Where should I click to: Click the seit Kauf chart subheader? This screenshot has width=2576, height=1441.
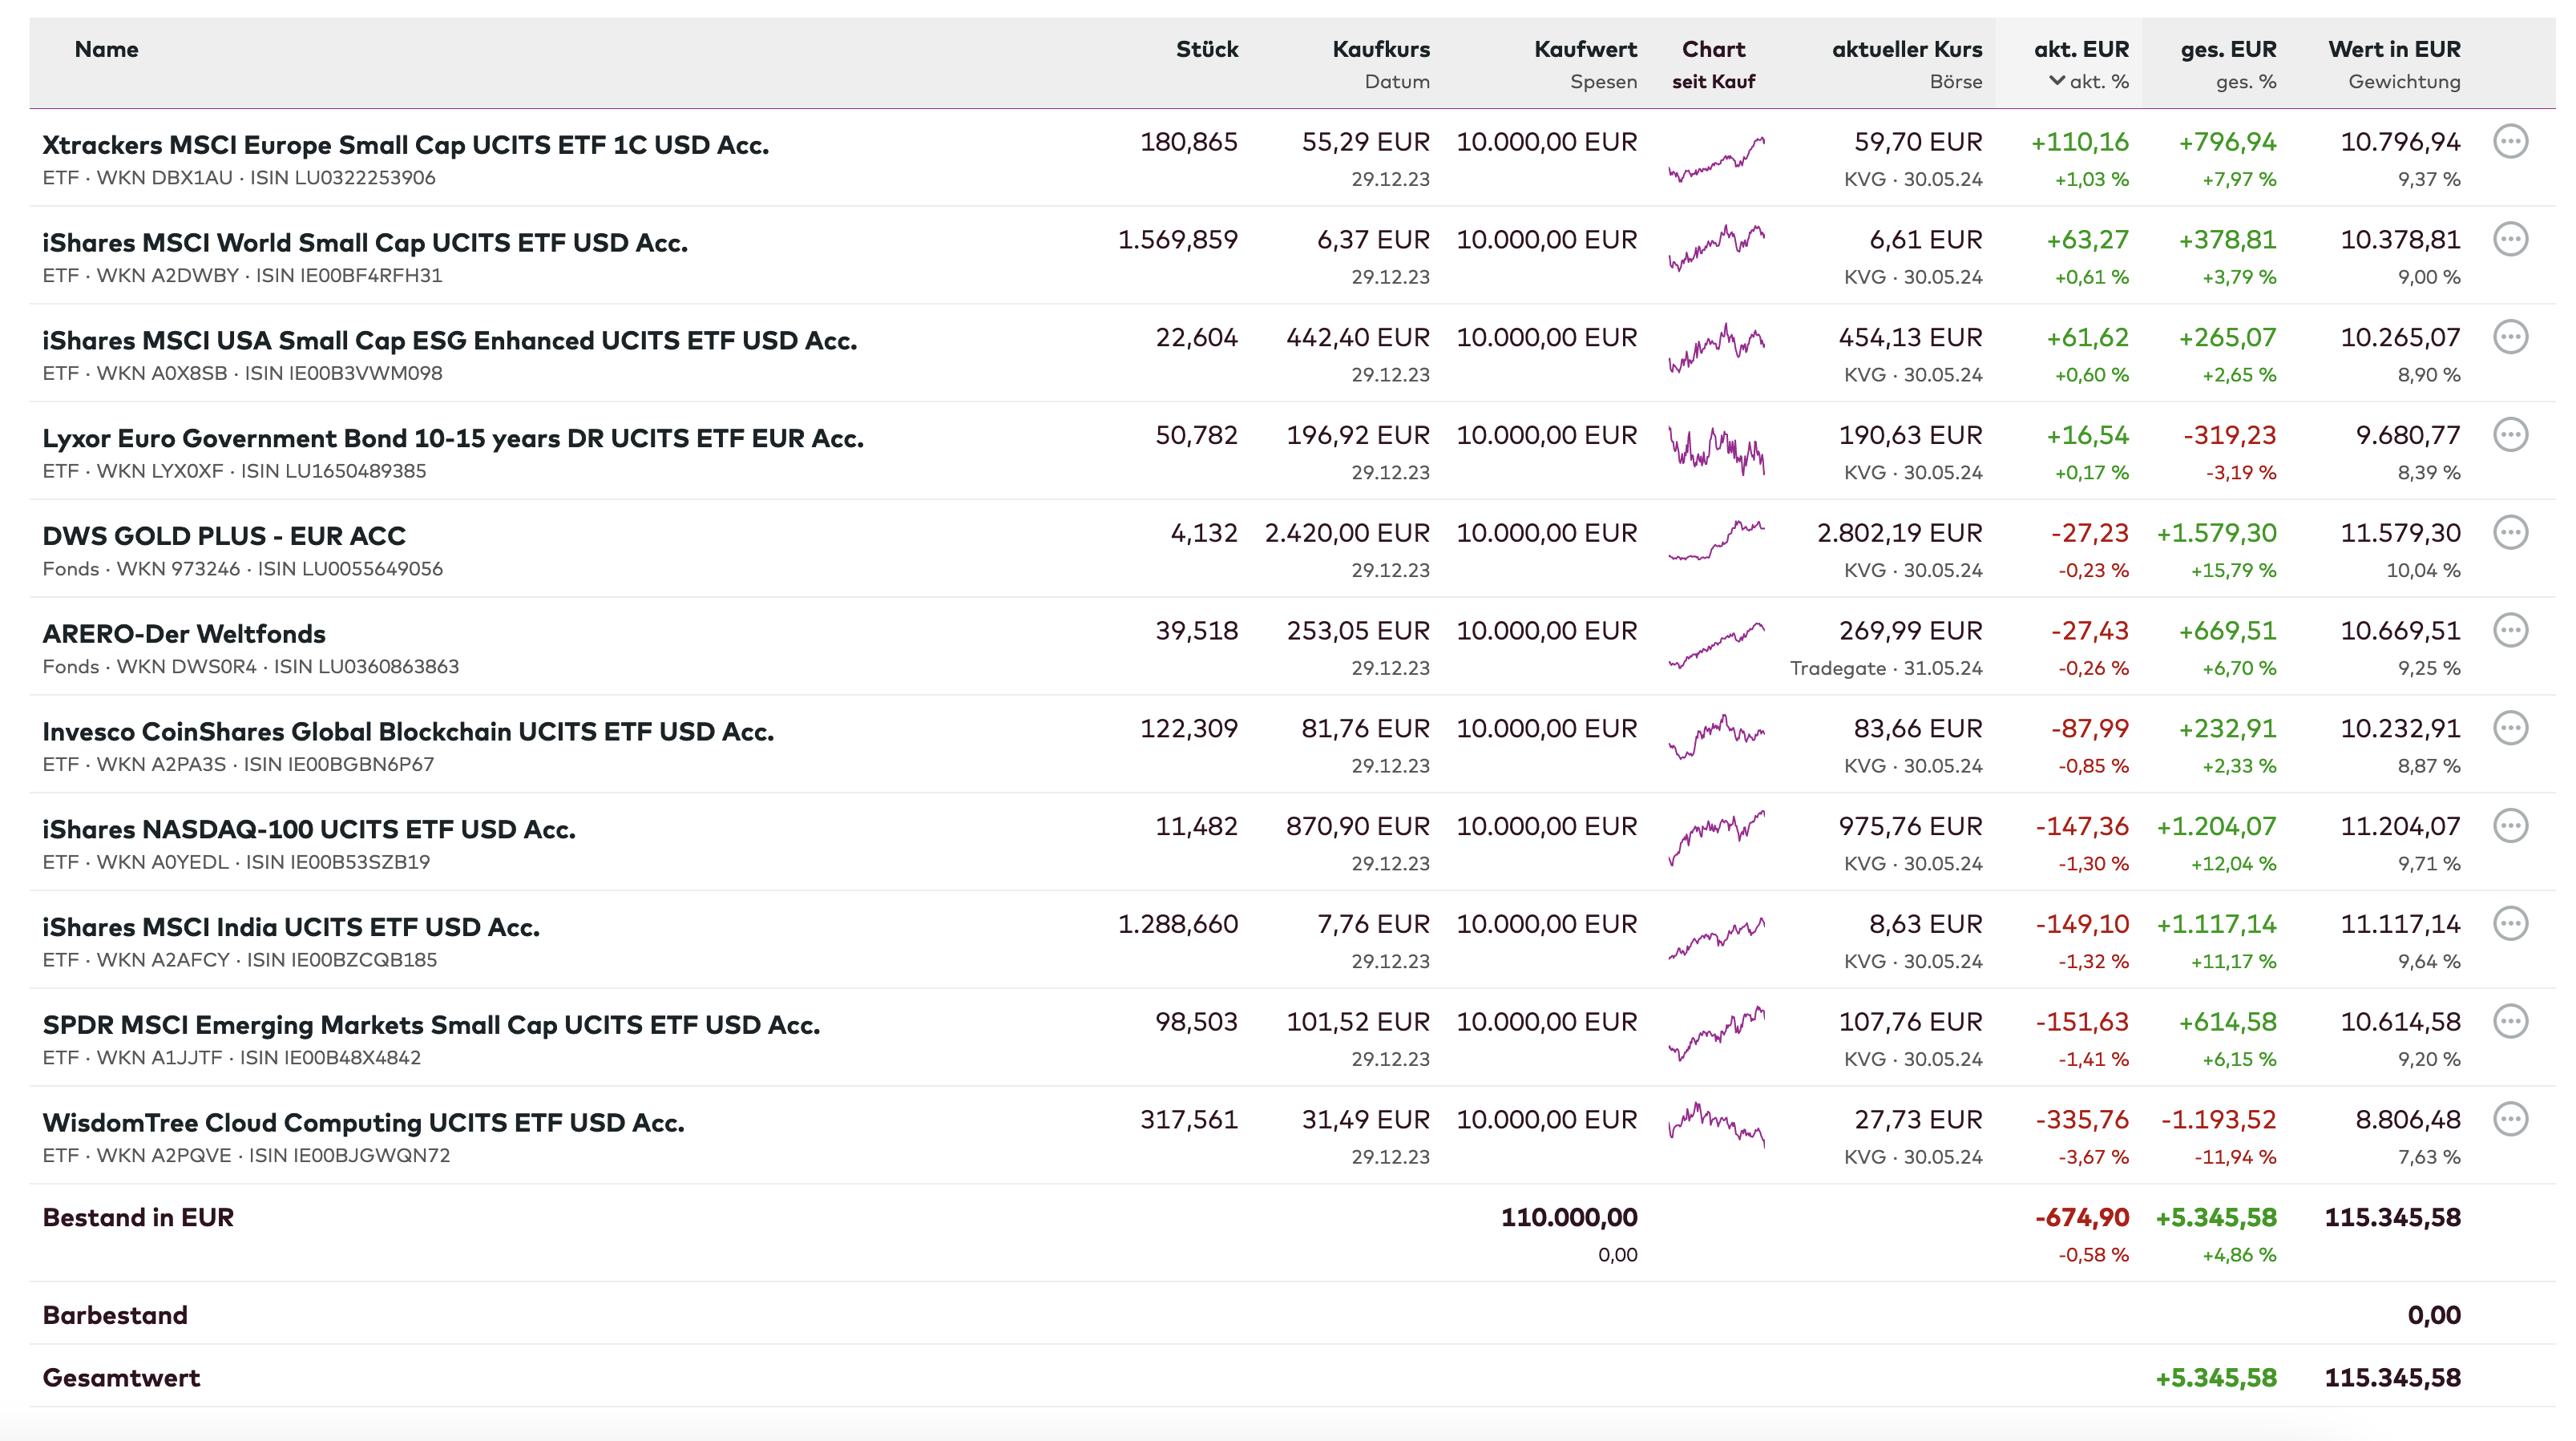click(x=1713, y=82)
